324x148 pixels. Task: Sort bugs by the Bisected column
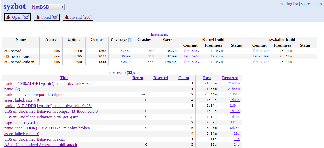point(161,78)
